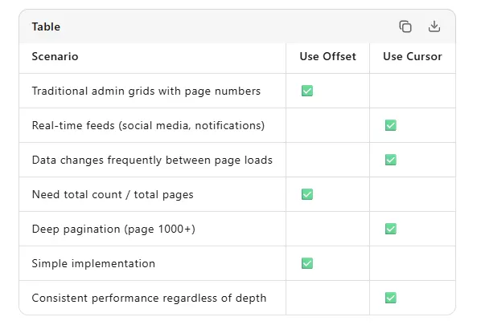Viewport: 477px width, 325px height.
Task: Download the table using the download icon
Action: pos(434,26)
